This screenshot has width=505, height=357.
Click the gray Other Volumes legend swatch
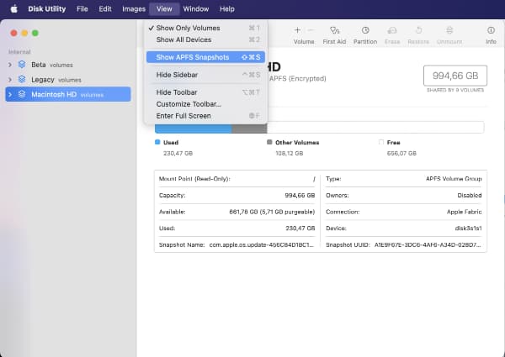[269, 142]
